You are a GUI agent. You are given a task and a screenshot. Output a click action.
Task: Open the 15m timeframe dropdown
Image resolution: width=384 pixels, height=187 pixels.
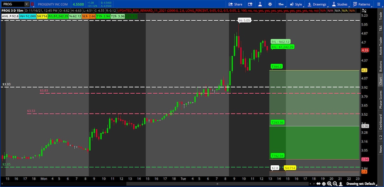coord(281,4)
